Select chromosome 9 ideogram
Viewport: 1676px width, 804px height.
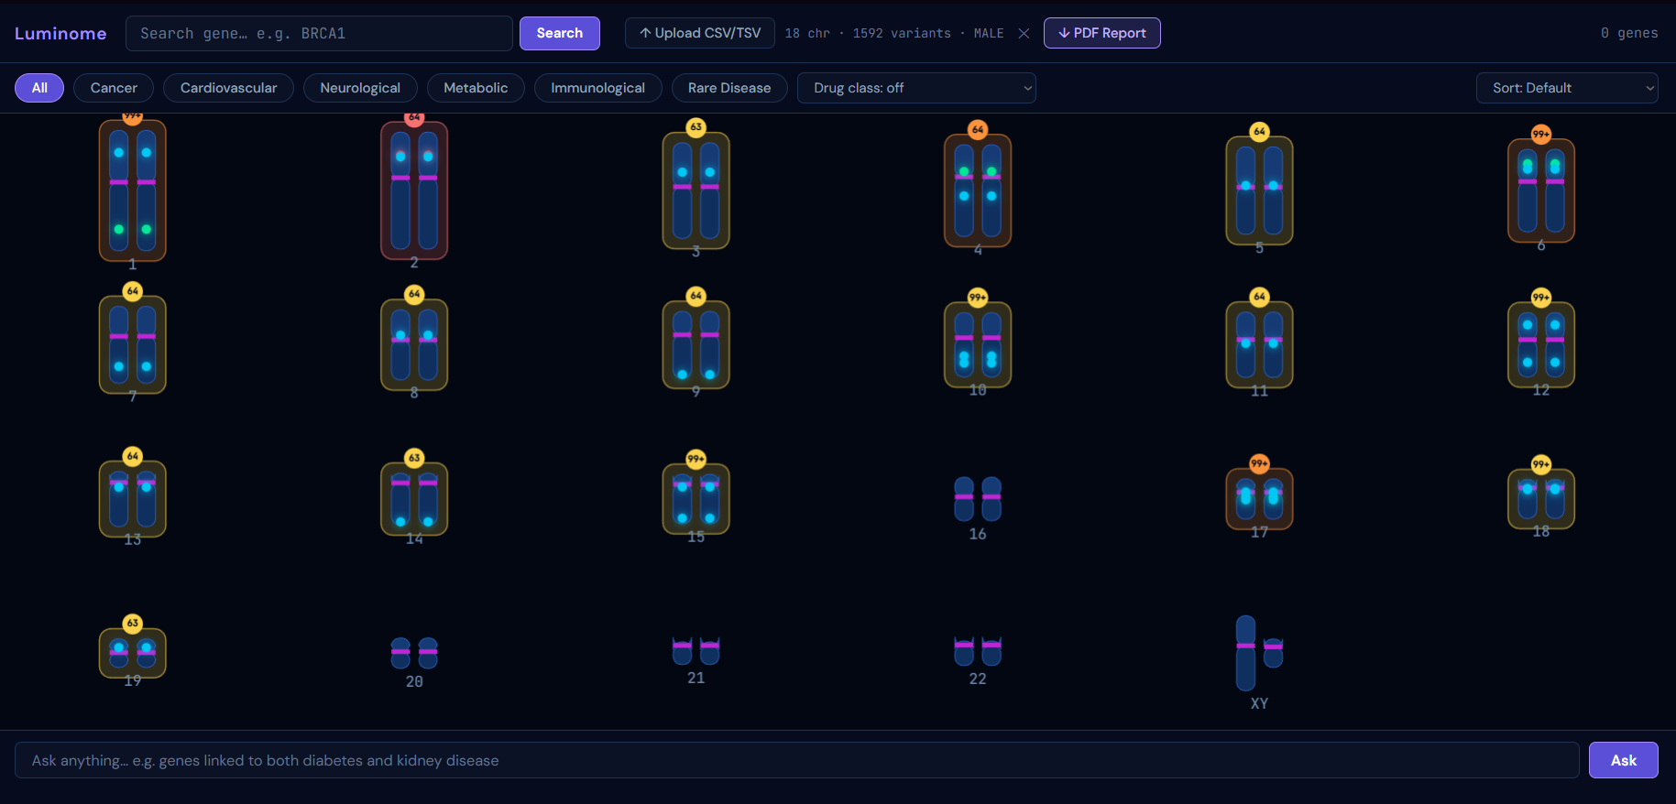click(696, 344)
